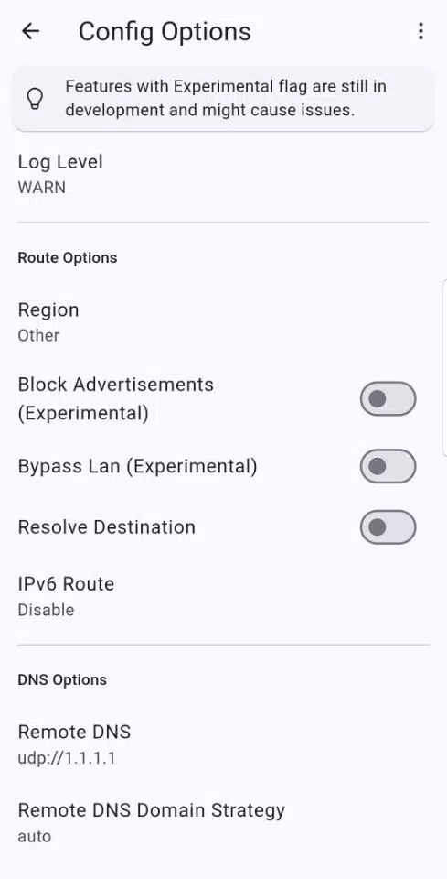Tap the Config Options title
This screenshot has width=447, height=879.
point(165,32)
